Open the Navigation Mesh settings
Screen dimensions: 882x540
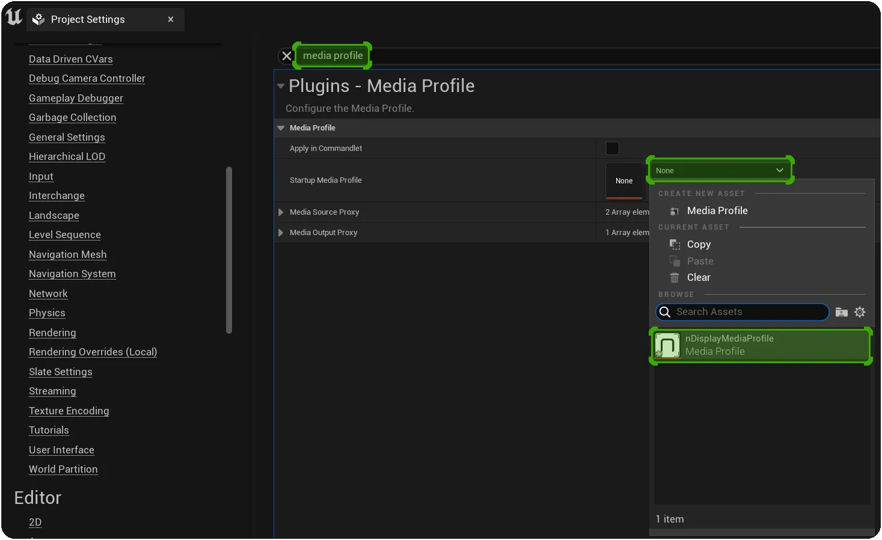(x=68, y=254)
